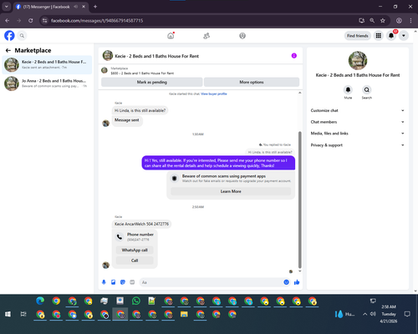Open the Groups icon in top navigation
Viewport: 418px width, 334px height.
pyautogui.click(x=242, y=36)
